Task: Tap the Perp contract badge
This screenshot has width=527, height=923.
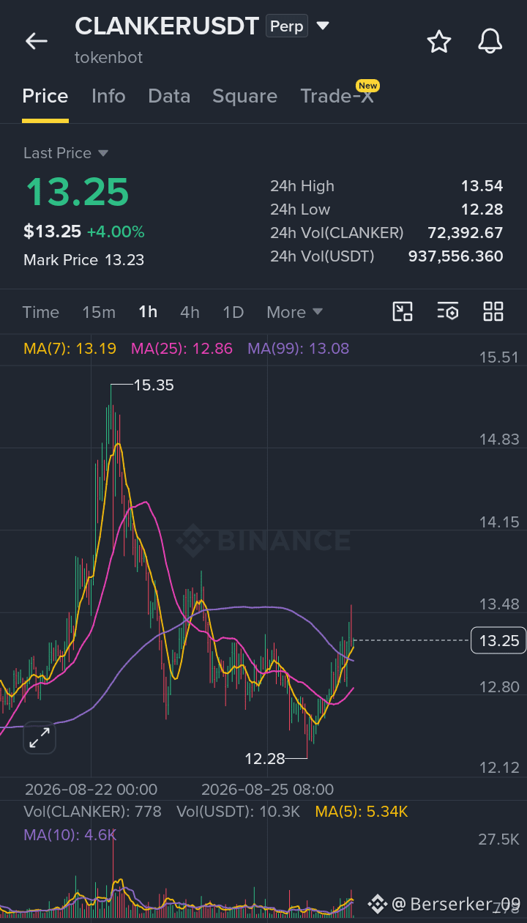Action: pyautogui.click(x=286, y=26)
